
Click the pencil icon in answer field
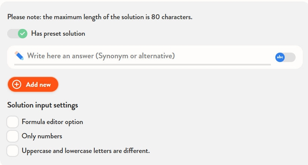(19, 56)
